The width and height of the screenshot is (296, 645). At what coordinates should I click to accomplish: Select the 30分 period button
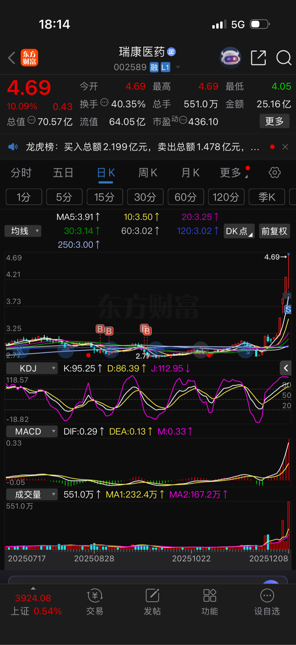coord(145,197)
